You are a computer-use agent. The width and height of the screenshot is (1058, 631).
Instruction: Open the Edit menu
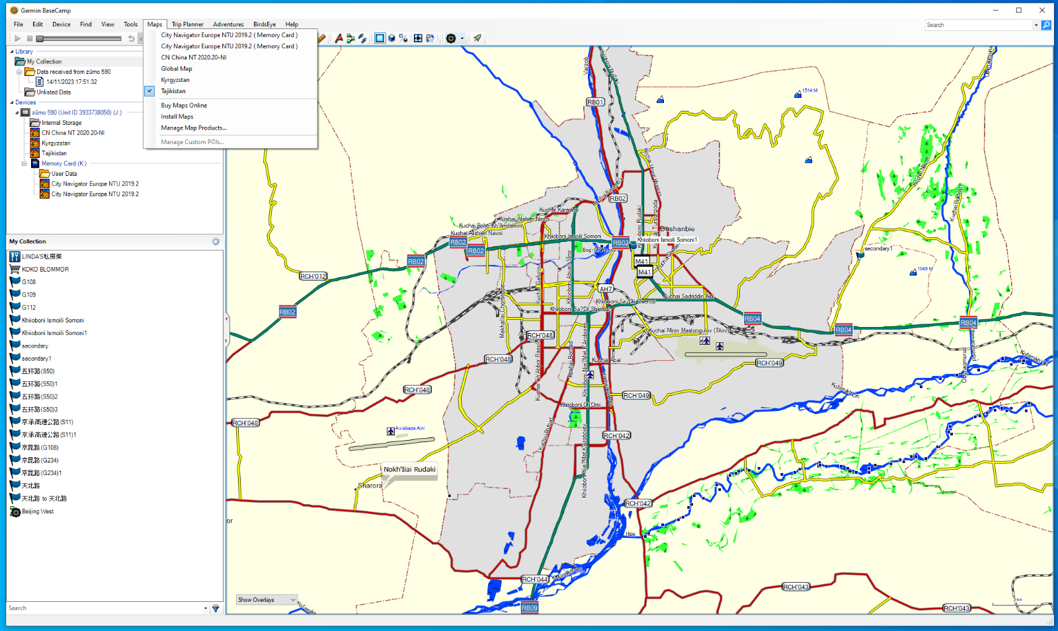pos(38,24)
